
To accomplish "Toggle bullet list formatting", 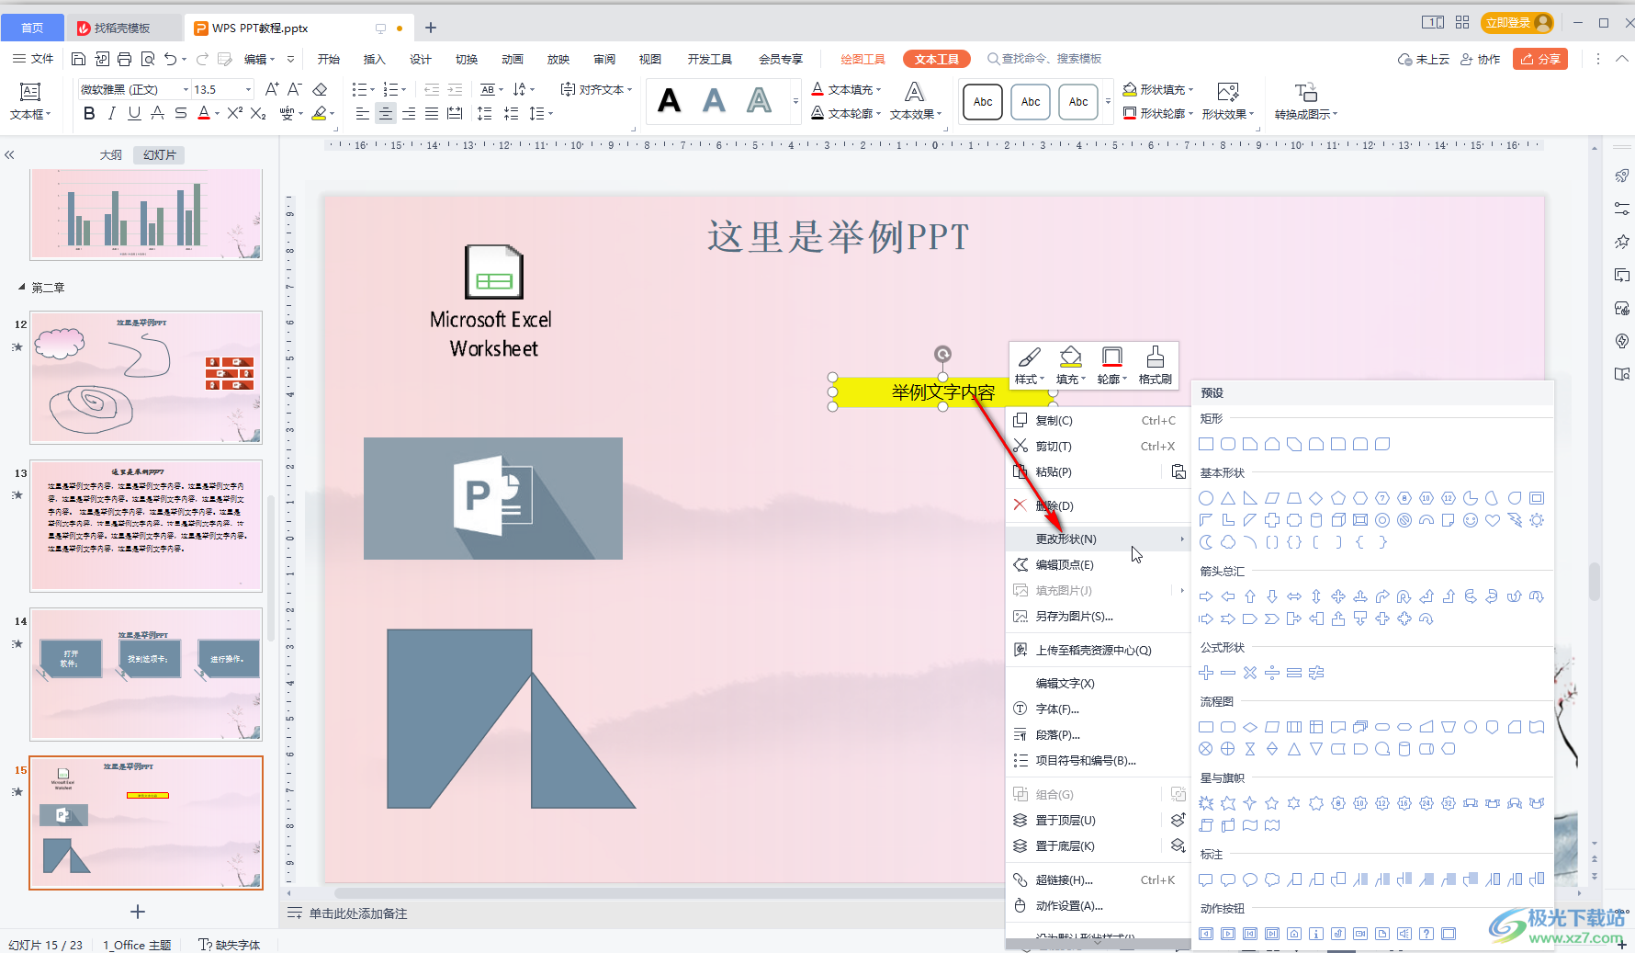I will pyautogui.click(x=359, y=89).
